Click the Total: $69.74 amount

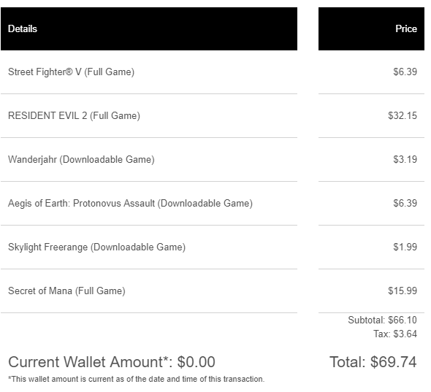[373, 362]
